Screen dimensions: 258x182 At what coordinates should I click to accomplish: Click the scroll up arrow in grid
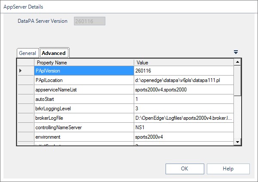pyautogui.click(x=237, y=62)
